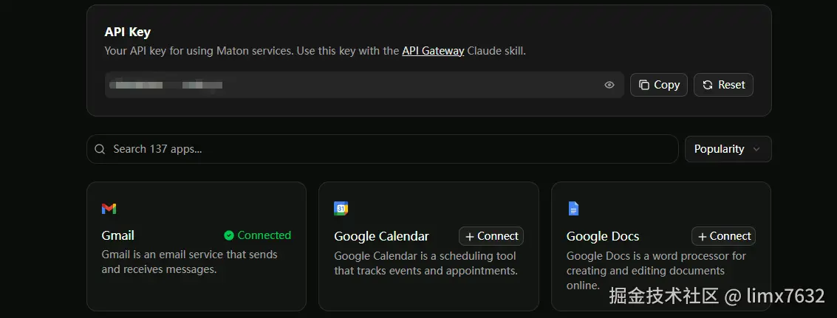Open the Popularity sort dropdown

(x=728, y=149)
